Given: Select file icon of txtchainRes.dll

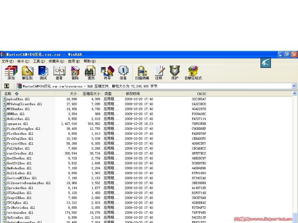Looking at the screenshot, I should click(x=5, y=212).
